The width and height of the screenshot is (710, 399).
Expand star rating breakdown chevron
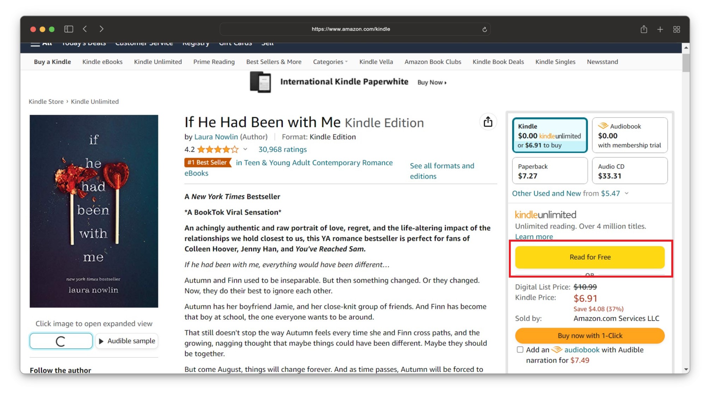(x=245, y=149)
